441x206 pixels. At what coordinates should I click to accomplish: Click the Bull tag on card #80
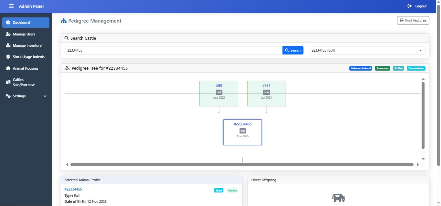(219, 92)
